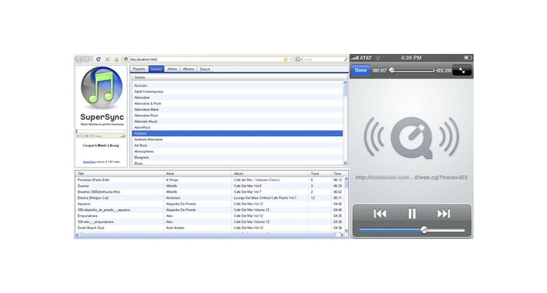
Task: Sort tracks by the Artist column header
Action: click(x=198, y=174)
